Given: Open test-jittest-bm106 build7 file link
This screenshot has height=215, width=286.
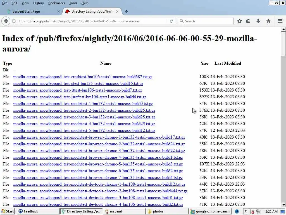Looking at the screenshot, I should 78,90.
